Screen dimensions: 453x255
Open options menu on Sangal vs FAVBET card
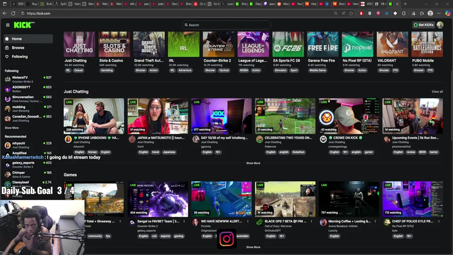coord(184,221)
